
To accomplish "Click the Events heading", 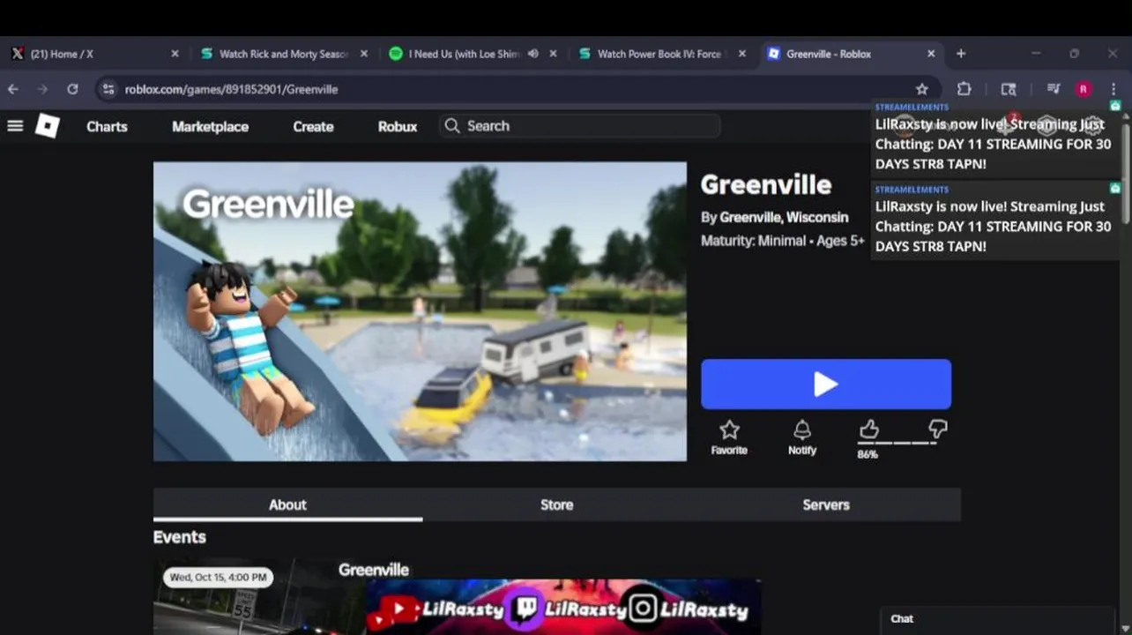I will pos(180,537).
